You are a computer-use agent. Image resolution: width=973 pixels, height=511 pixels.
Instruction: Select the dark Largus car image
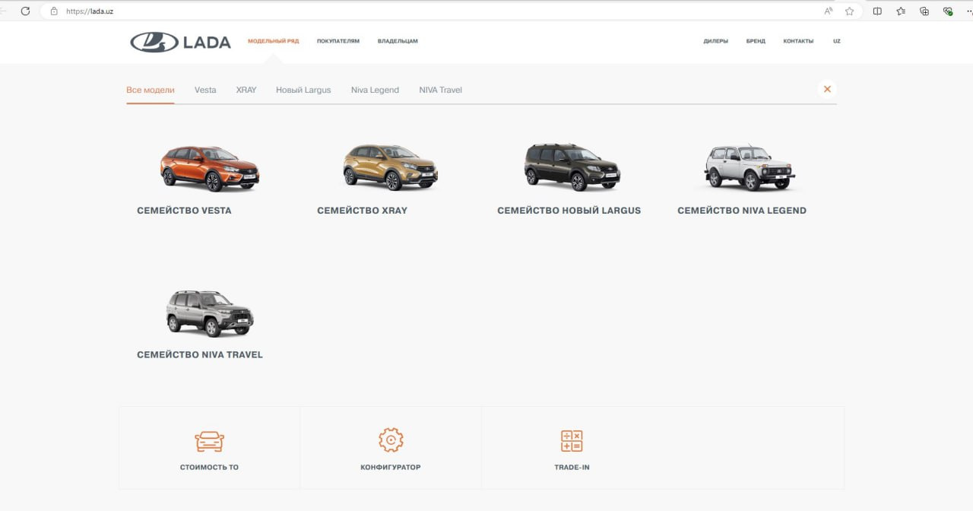point(572,167)
